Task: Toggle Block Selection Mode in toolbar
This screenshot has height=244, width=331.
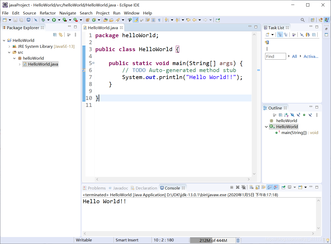Action: [153, 20]
